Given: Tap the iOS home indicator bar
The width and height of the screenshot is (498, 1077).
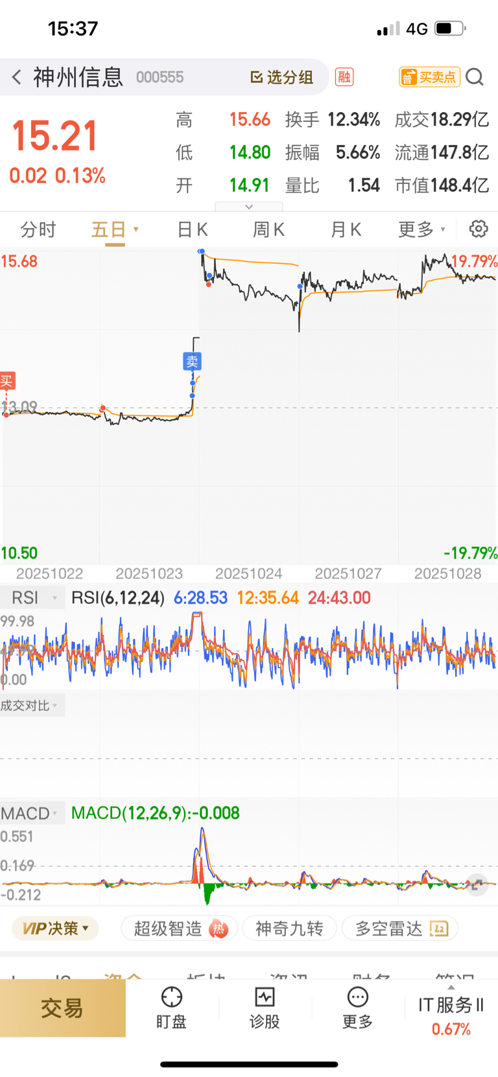Looking at the screenshot, I should pos(249,1065).
